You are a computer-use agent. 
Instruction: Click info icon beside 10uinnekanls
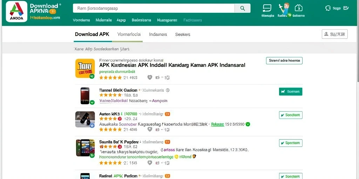[168, 90]
